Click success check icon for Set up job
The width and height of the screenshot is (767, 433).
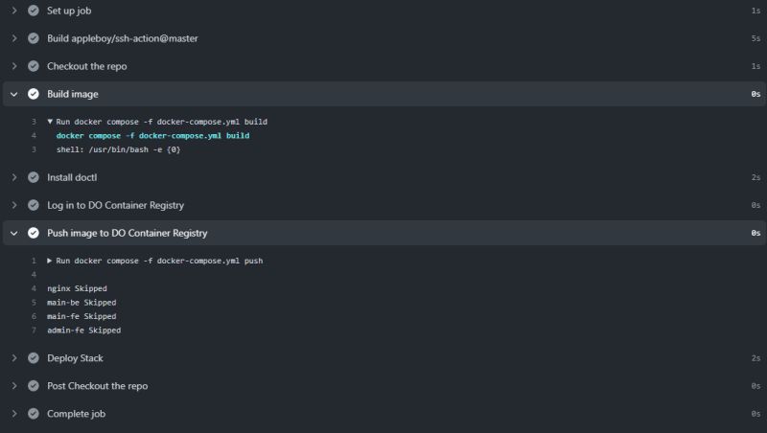(34, 11)
